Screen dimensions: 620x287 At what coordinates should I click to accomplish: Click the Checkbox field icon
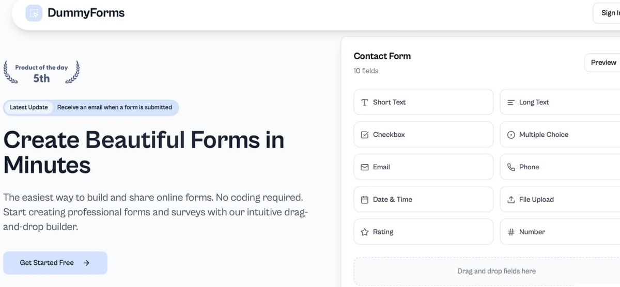tap(364, 135)
